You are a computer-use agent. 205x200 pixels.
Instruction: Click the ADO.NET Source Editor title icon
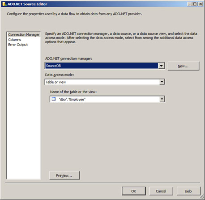pos(4,4)
